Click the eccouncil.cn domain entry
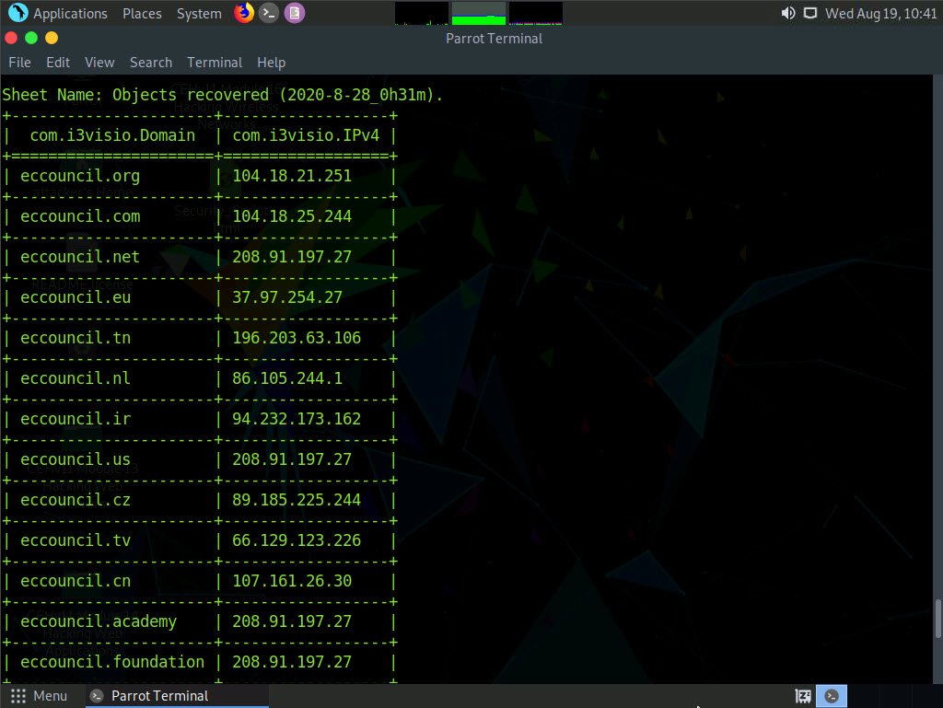 click(x=76, y=581)
